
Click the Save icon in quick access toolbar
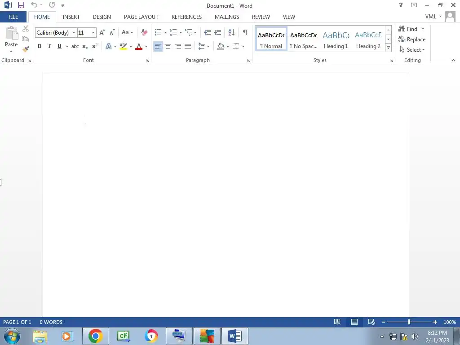coord(21,5)
